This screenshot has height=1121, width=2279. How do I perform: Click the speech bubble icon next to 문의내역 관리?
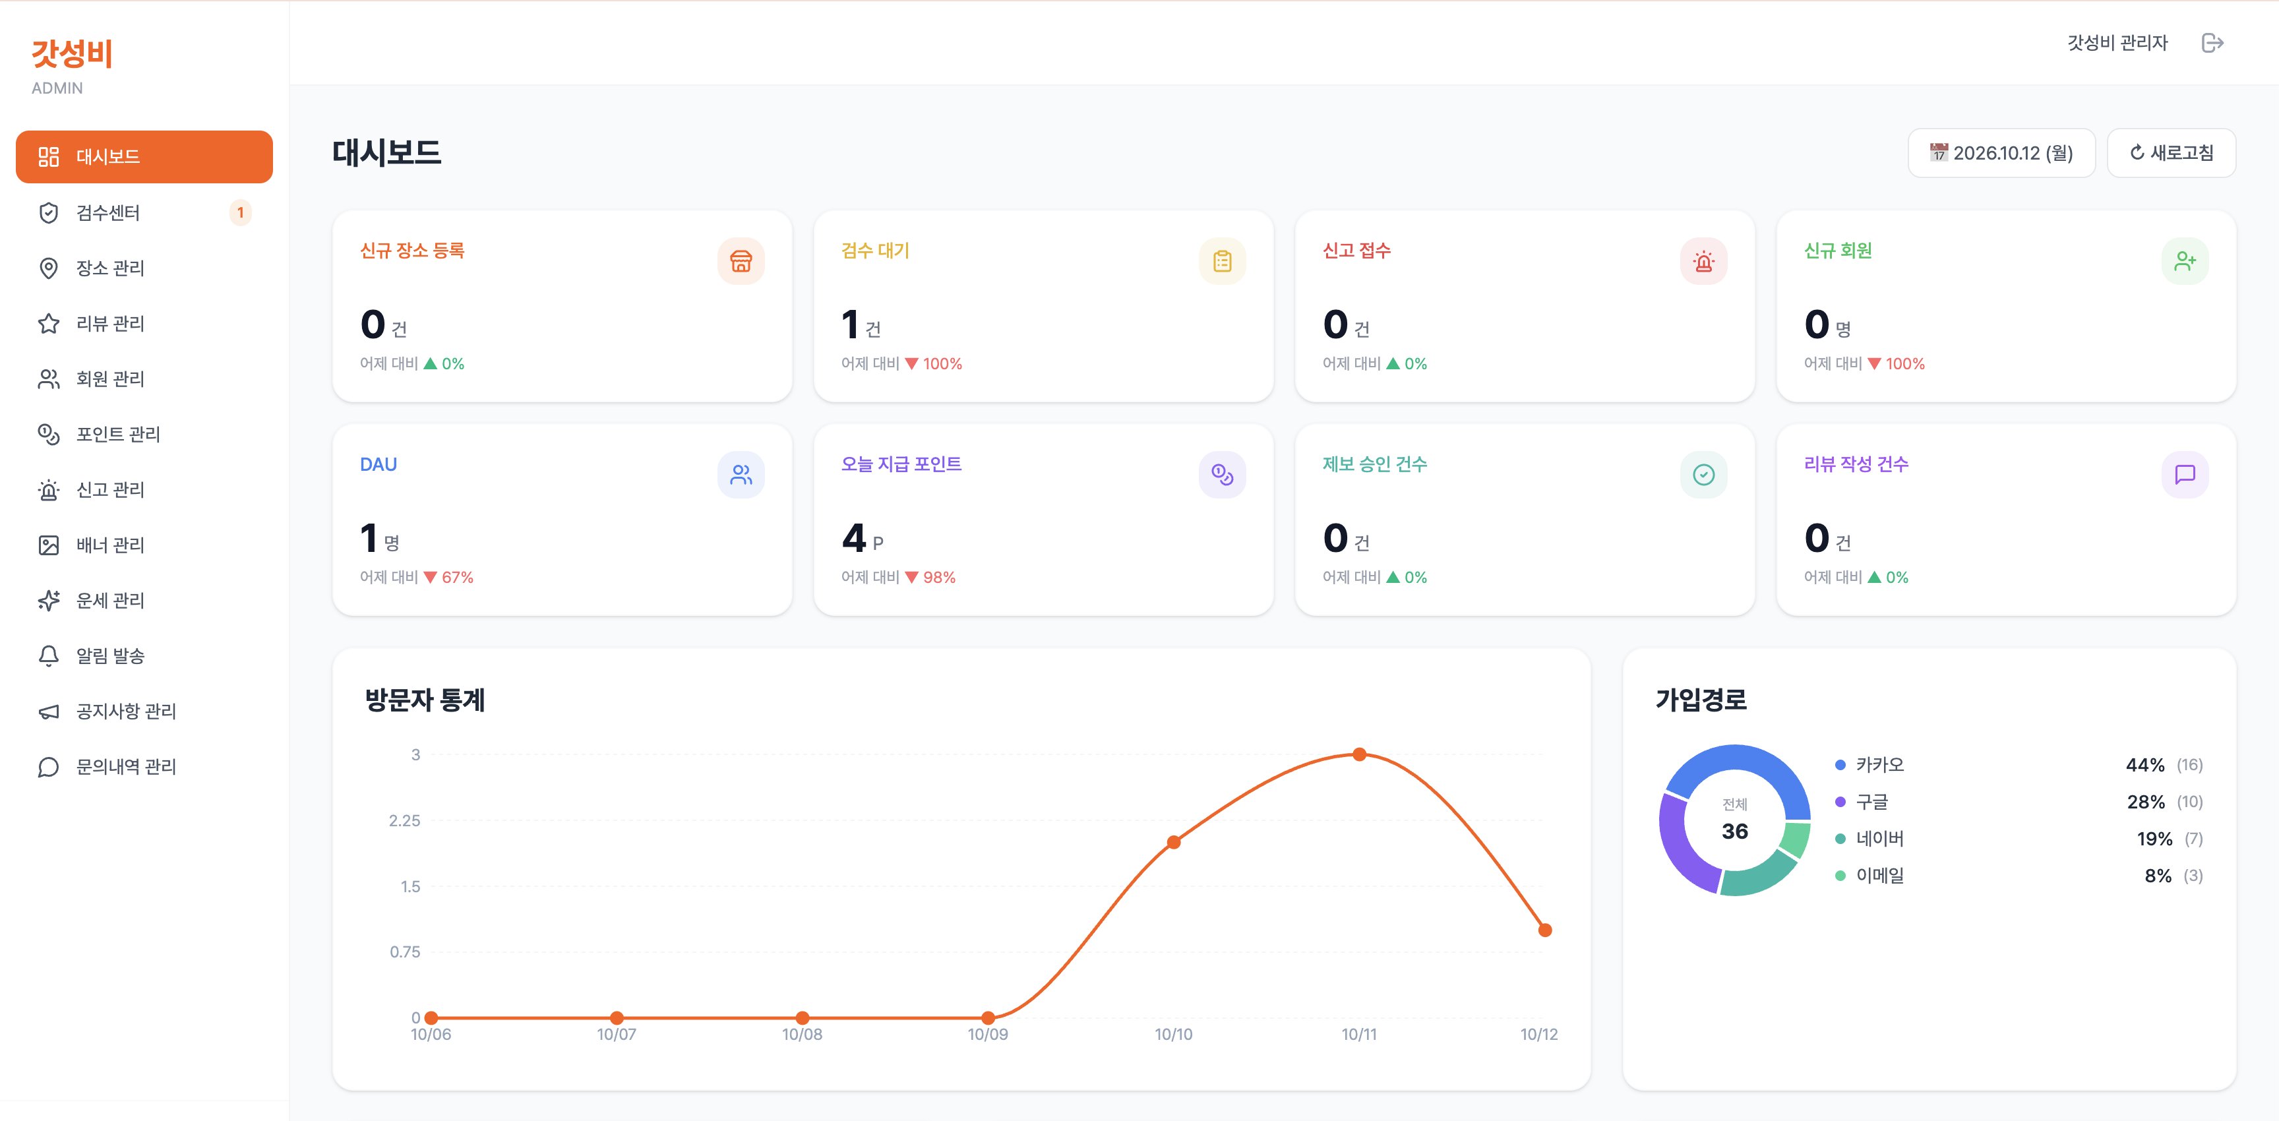49,767
